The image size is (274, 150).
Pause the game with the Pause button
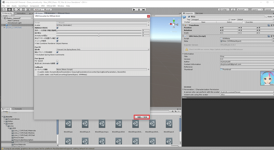click(x=139, y=10)
